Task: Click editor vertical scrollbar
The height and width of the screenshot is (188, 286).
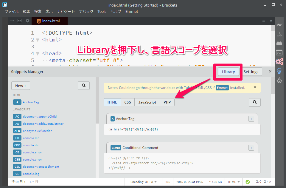Action: click(273, 28)
